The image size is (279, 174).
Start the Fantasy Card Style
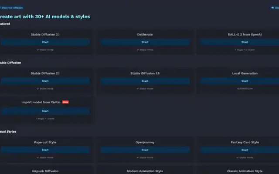pyautogui.click(x=240, y=150)
